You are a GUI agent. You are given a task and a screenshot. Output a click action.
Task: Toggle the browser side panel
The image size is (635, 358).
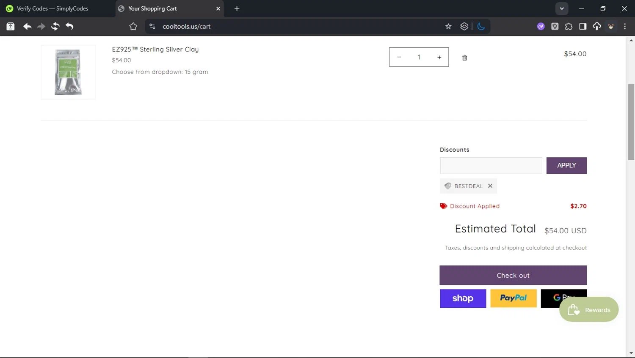click(583, 26)
